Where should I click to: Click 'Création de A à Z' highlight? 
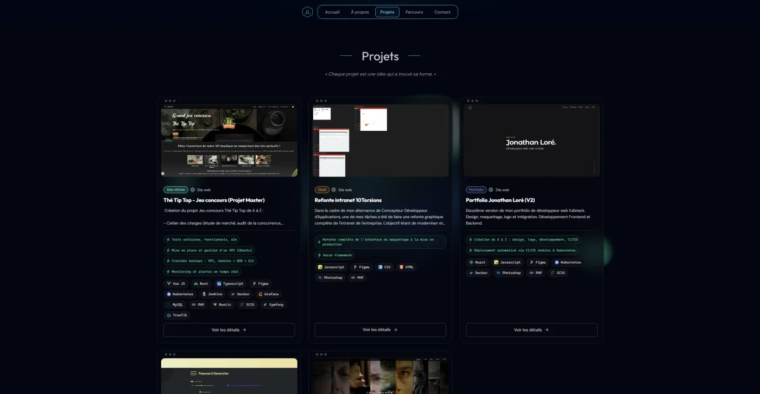pyautogui.click(x=523, y=239)
